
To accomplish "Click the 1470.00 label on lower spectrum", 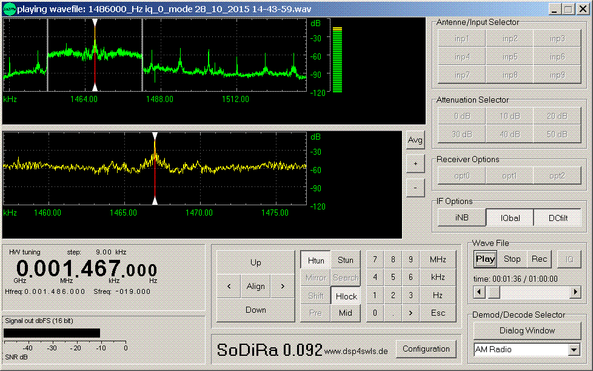I will tap(199, 213).
